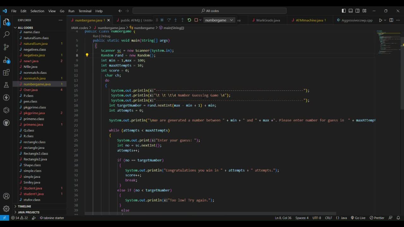Image resolution: width=404 pixels, height=227 pixels.
Task: Open editor More Actions ellipsis
Action: tap(398, 20)
